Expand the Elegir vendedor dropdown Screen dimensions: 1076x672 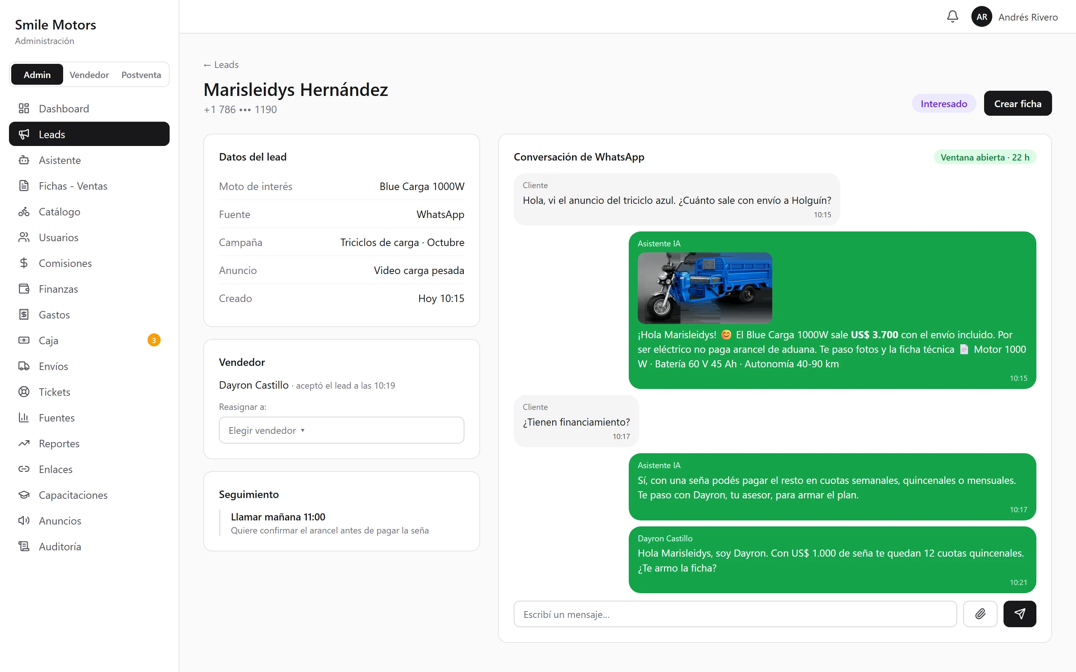point(341,430)
